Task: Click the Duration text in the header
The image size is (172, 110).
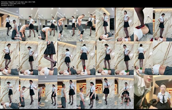Action: [7, 5]
